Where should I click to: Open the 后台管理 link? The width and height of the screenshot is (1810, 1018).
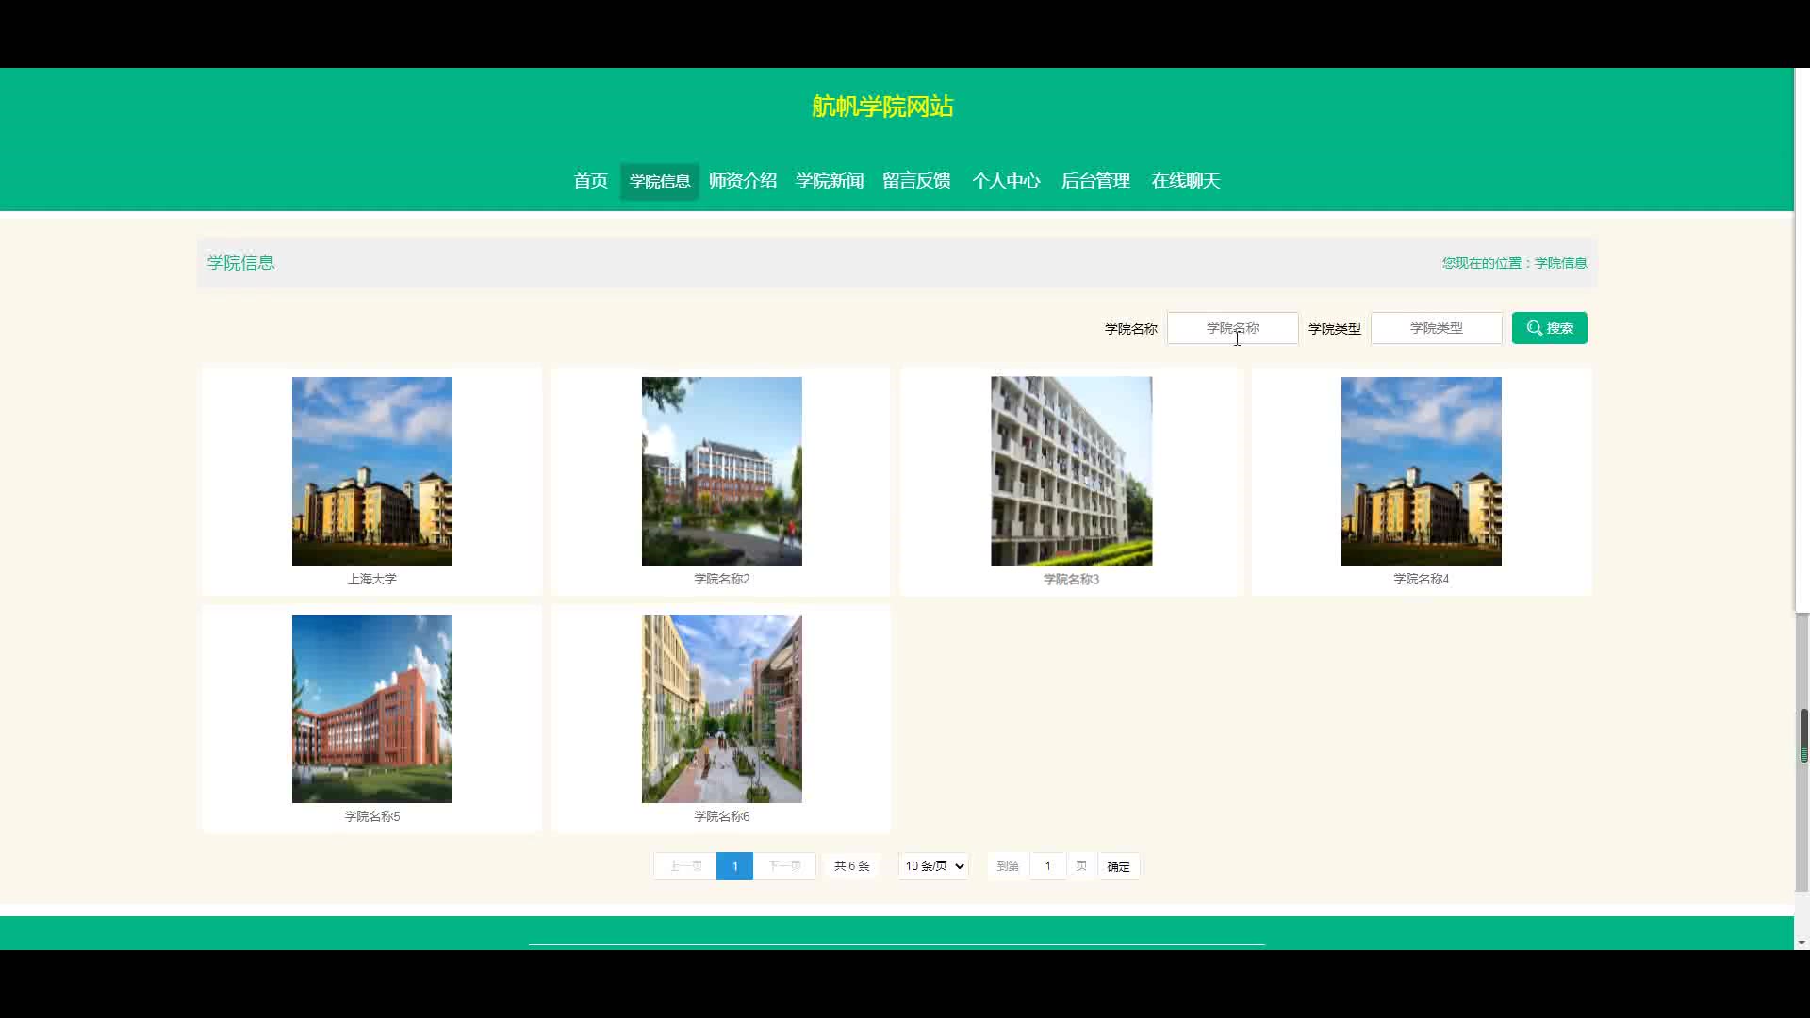click(x=1095, y=181)
